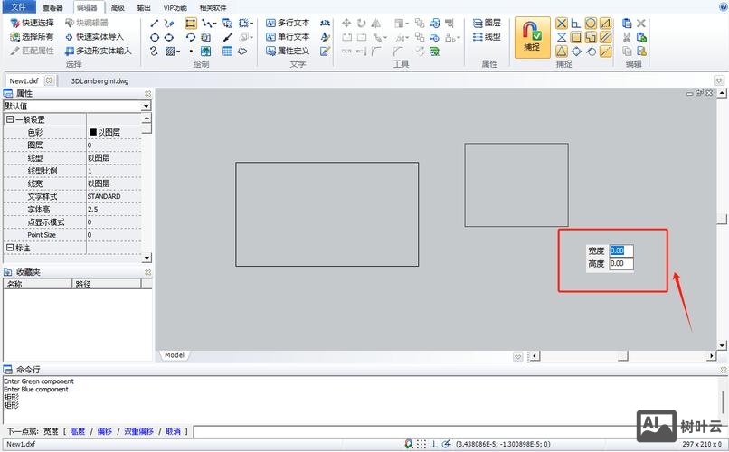Toggle the triangle snap mode
729x452 pixels.
pos(562,52)
